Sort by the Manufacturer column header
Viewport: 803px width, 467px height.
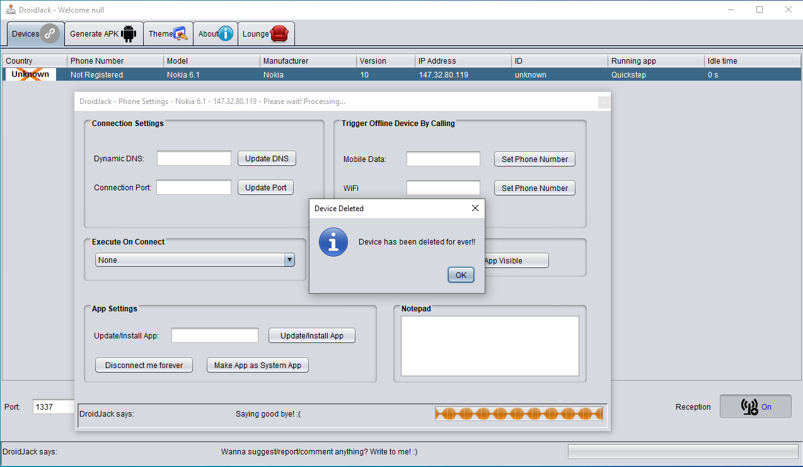[308, 61]
